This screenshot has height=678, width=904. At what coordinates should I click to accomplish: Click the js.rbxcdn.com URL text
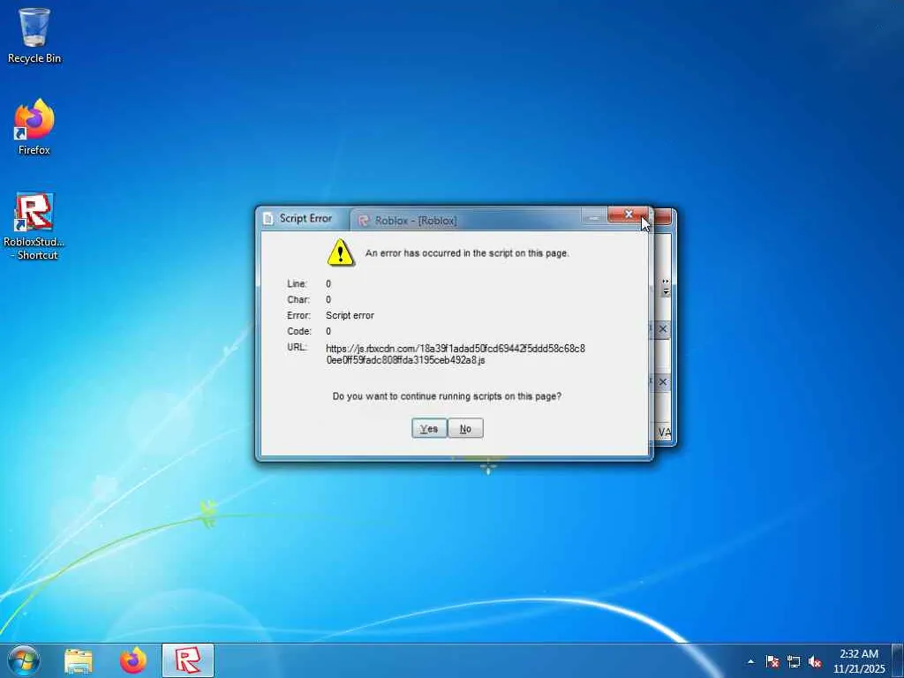point(456,354)
